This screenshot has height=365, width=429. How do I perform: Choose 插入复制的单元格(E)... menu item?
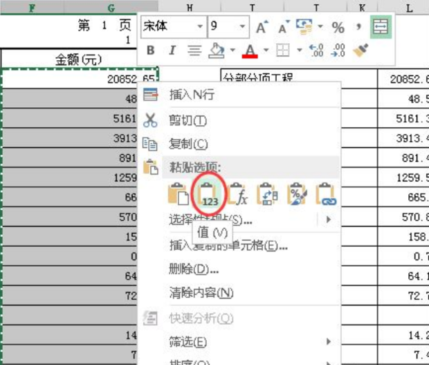228,245
